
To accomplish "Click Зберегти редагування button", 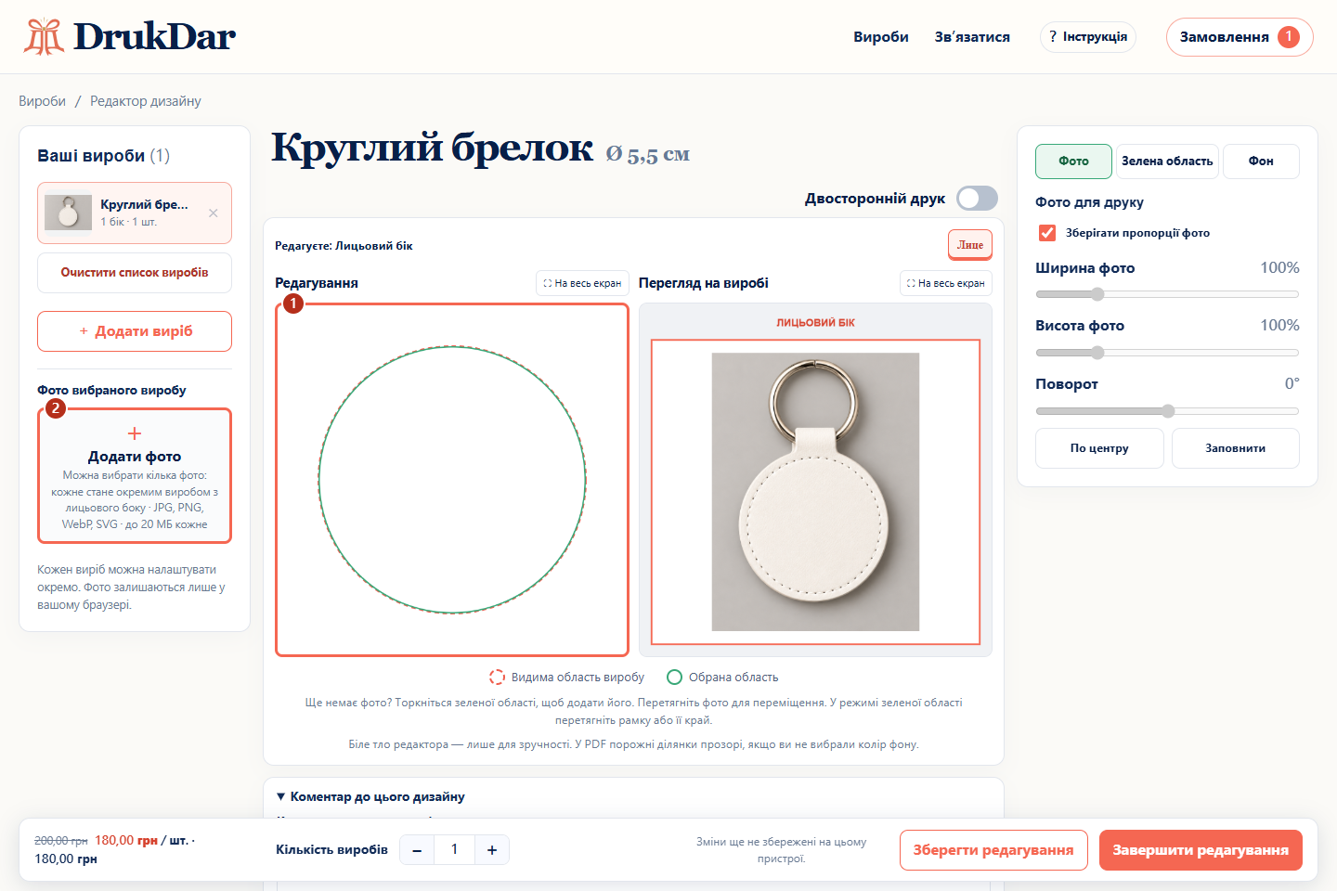I will (993, 850).
